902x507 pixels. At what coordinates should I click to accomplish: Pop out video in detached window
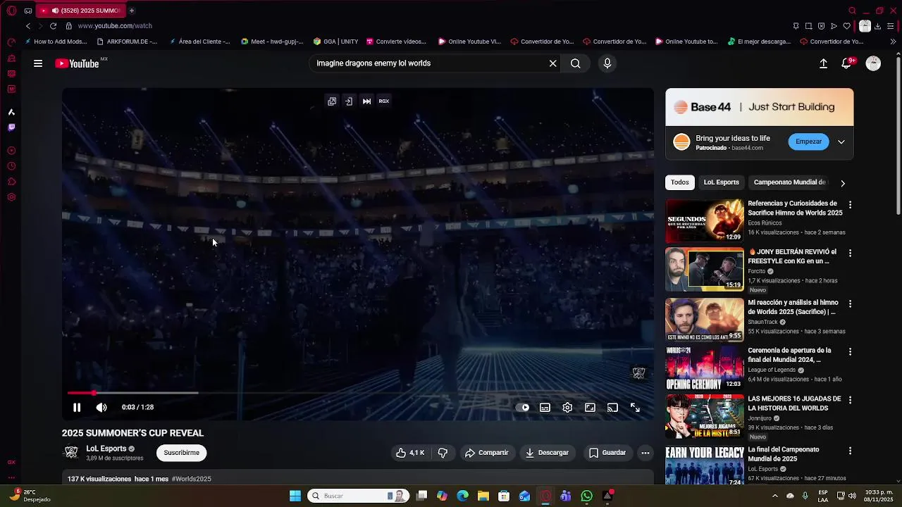[332, 101]
